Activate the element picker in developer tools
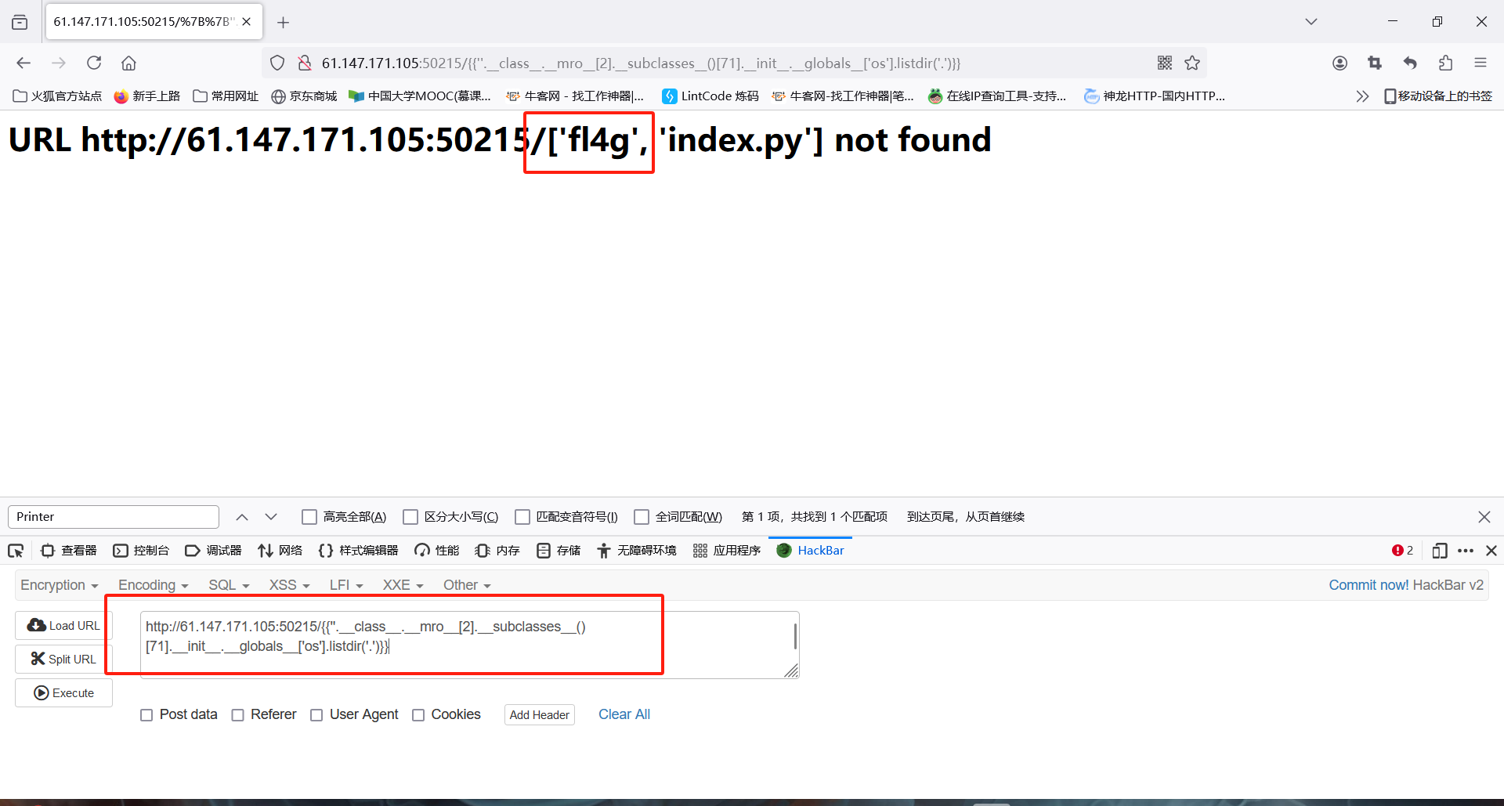The height and width of the screenshot is (806, 1504). (x=16, y=551)
